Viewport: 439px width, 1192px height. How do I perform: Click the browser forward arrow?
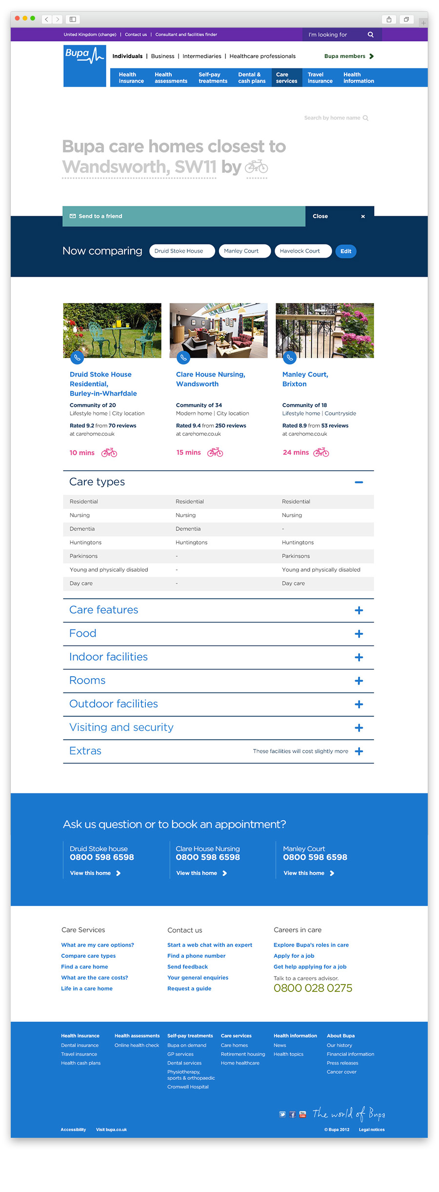pos(58,20)
